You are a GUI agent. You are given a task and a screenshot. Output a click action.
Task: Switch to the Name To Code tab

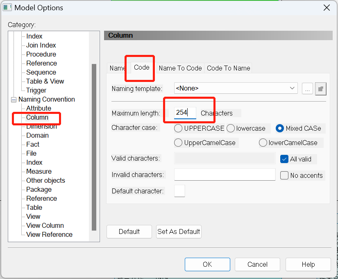tap(180, 68)
